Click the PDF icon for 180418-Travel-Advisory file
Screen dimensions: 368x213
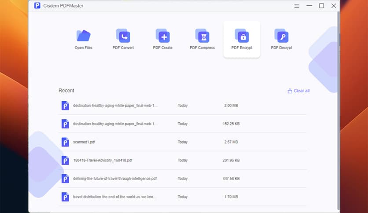(x=65, y=161)
